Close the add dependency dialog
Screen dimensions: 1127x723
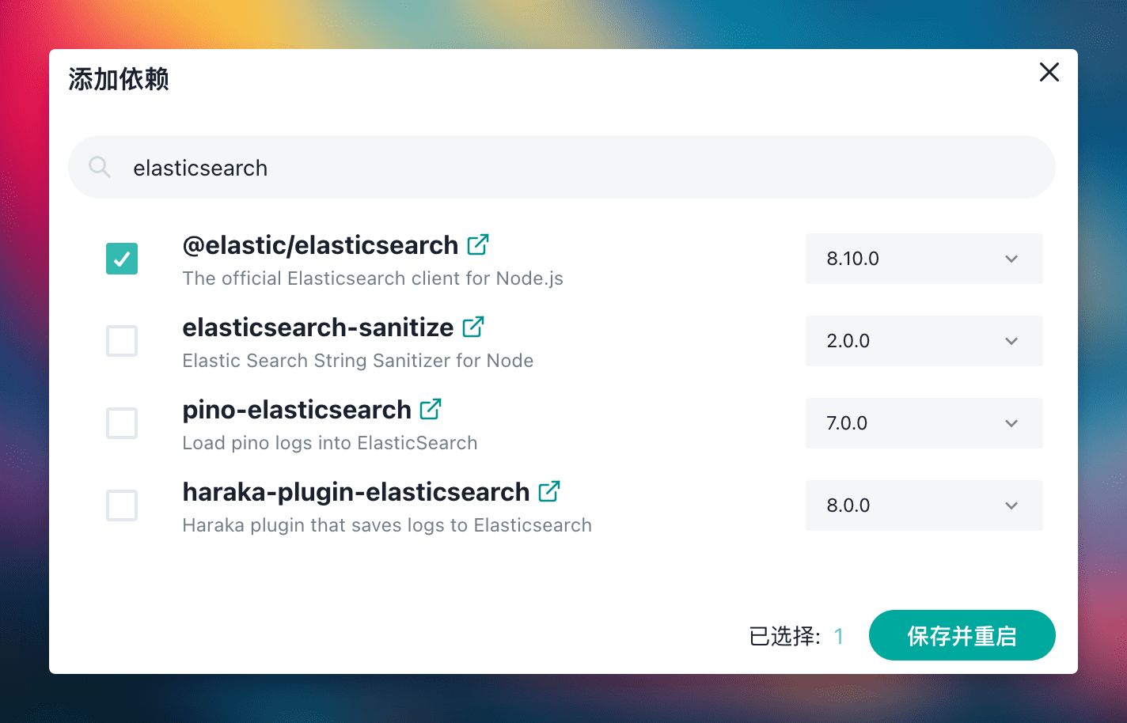click(x=1049, y=73)
